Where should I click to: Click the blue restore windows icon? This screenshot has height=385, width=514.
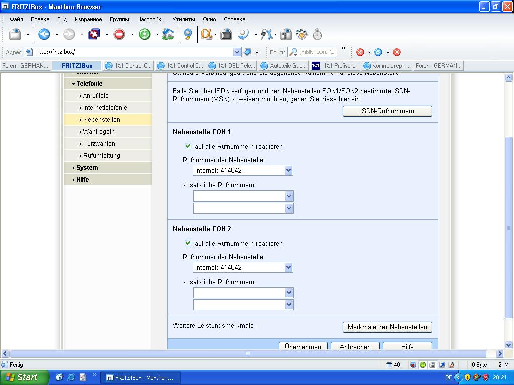[378, 52]
